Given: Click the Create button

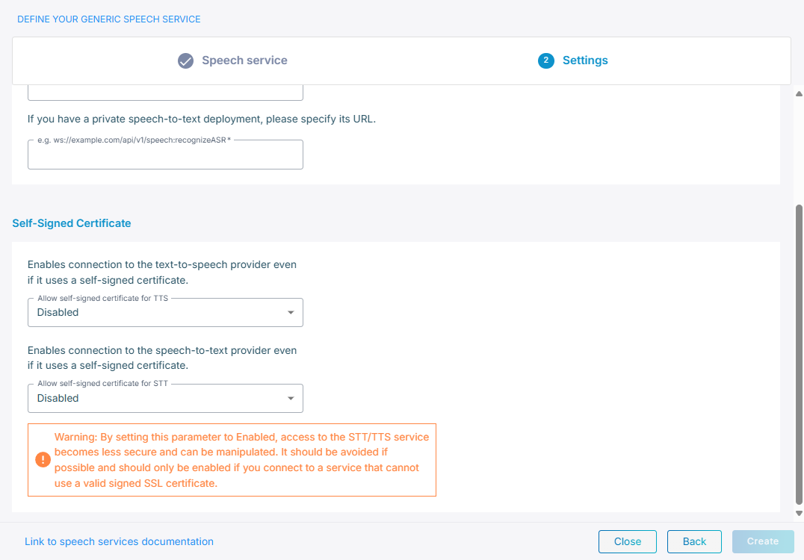Looking at the screenshot, I should pos(763,541).
